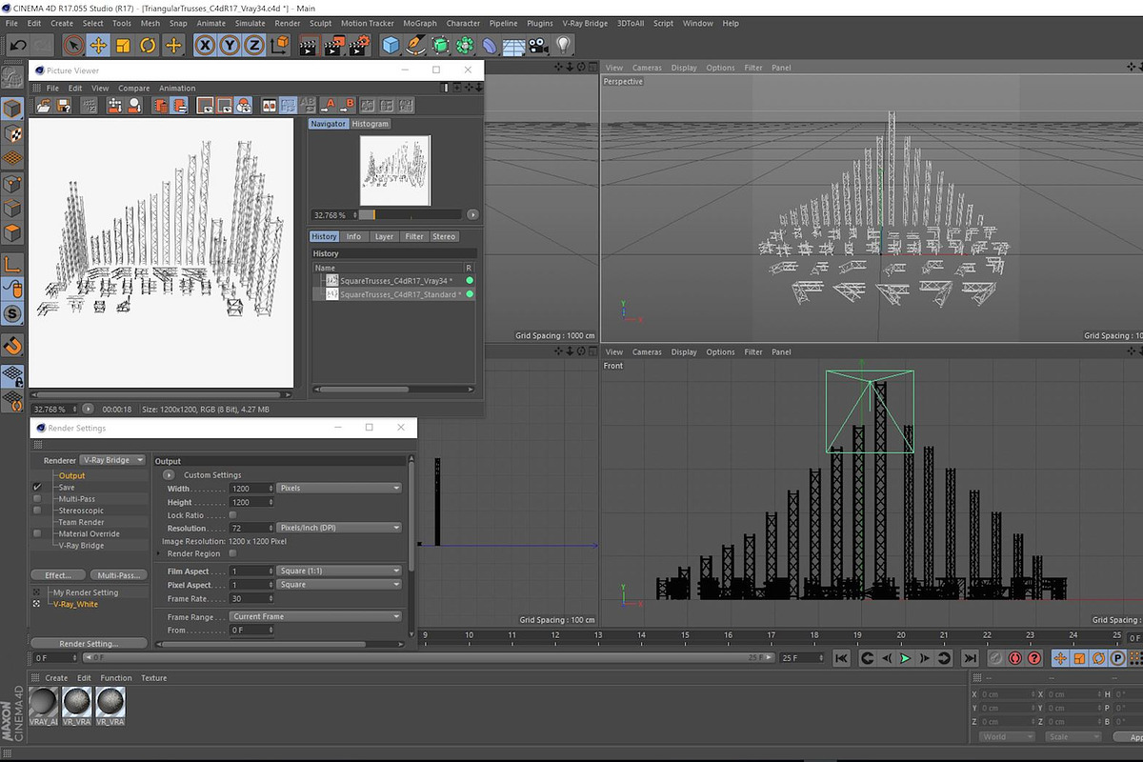Click the Render Setting... button
Image resolution: width=1143 pixels, height=762 pixels.
click(x=89, y=644)
